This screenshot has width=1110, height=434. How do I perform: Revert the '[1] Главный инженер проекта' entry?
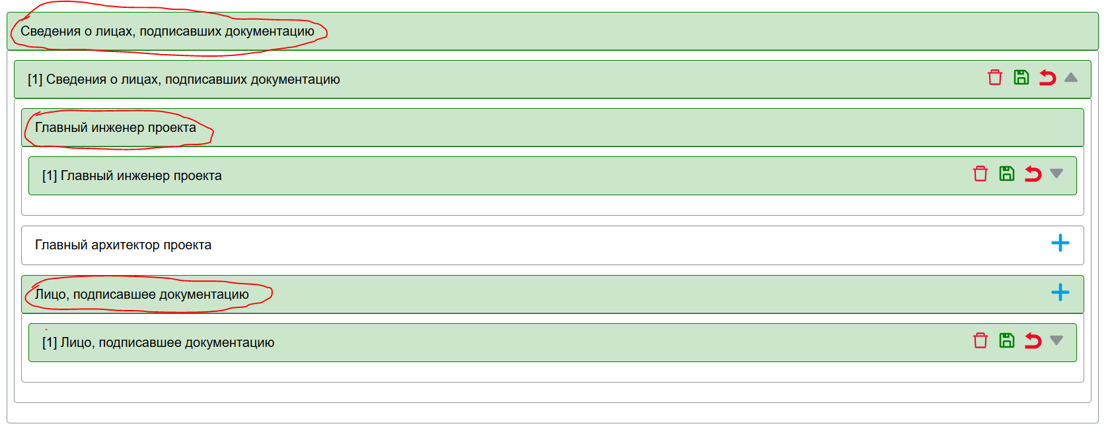[x=1033, y=174]
